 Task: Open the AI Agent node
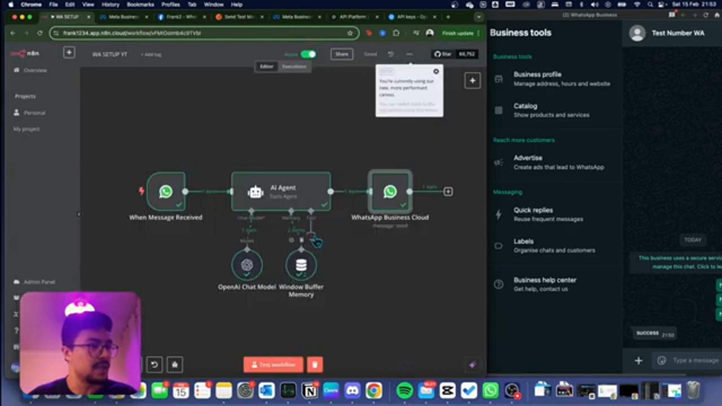coord(281,192)
